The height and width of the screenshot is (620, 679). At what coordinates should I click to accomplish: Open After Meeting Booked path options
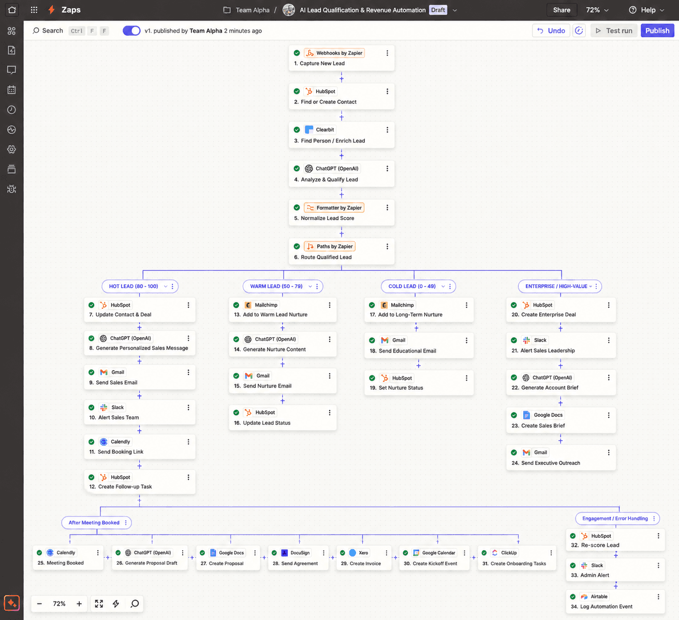click(125, 523)
